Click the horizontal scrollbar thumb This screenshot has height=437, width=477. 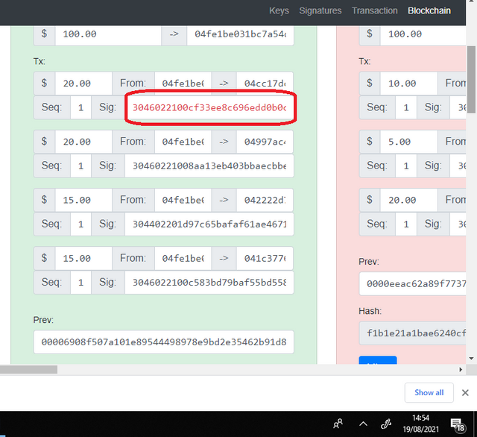pyautogui.click(x=28, y=369)
